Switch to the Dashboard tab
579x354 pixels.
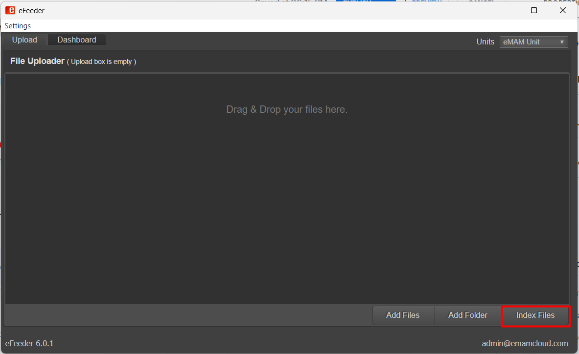(77, 40)
